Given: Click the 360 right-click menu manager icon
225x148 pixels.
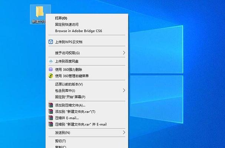Looking at the screenshot, I should (x=51, y=76).
